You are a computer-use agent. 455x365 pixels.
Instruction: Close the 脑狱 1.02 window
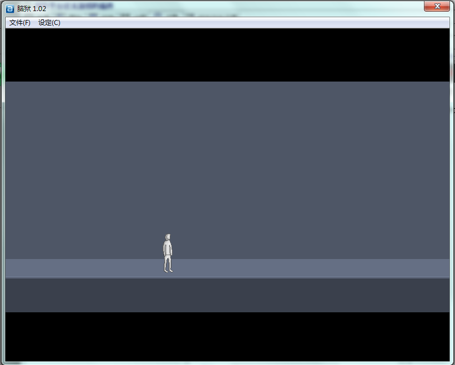[437, 7]
